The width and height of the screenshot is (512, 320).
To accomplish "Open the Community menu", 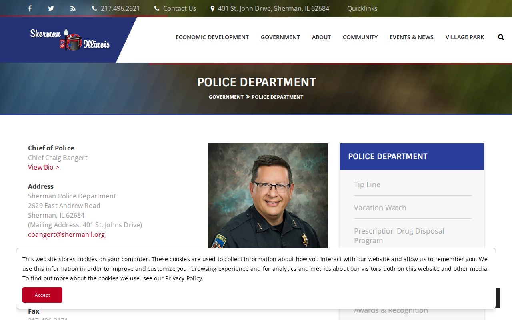I will click(360, 37).
